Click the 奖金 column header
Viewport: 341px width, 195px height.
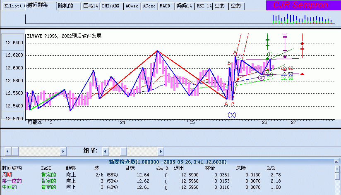[x=210, y=168]
